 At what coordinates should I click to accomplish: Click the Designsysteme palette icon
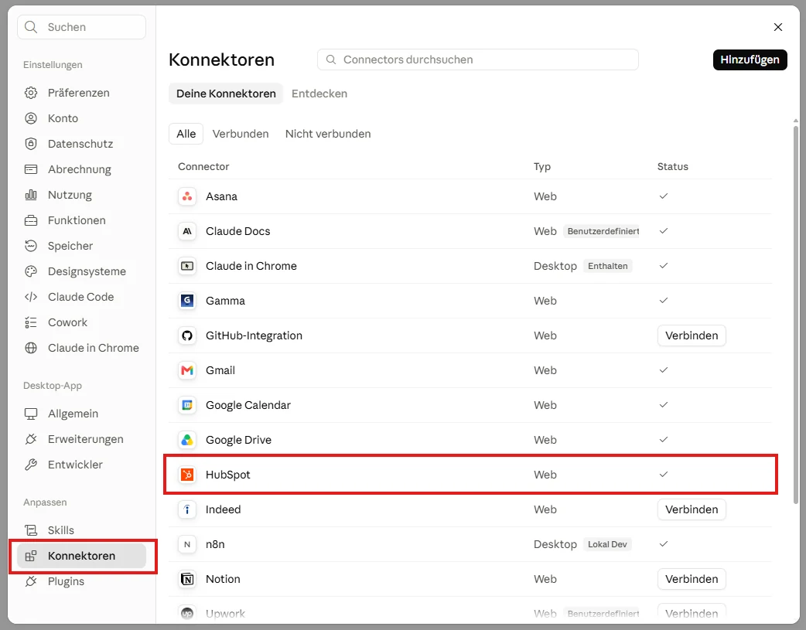click(31, 271)
